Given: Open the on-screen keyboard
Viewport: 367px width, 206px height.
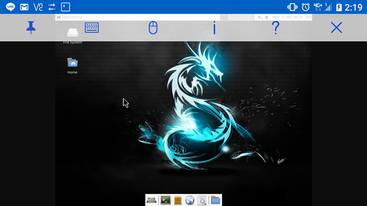Looking at the screenshot, I should coord(92,27).
